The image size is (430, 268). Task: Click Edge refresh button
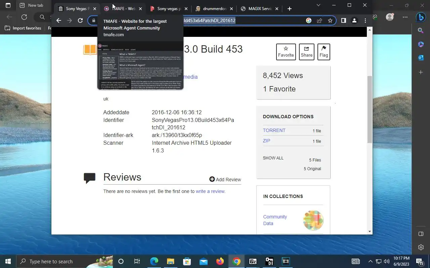tap(24, 17)
